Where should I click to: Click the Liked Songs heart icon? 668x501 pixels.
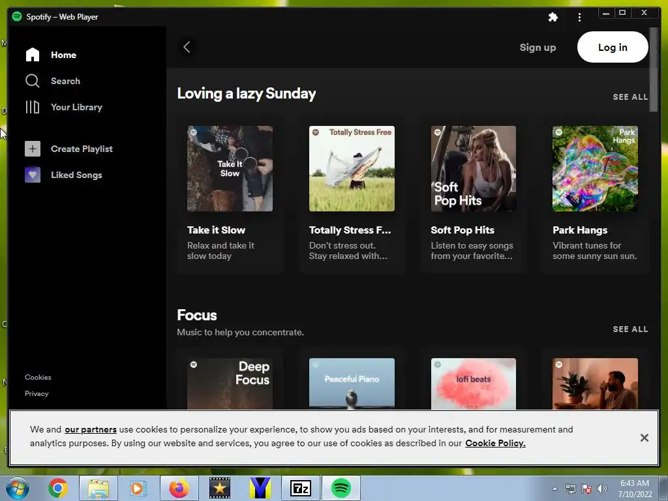pos(33,175)
